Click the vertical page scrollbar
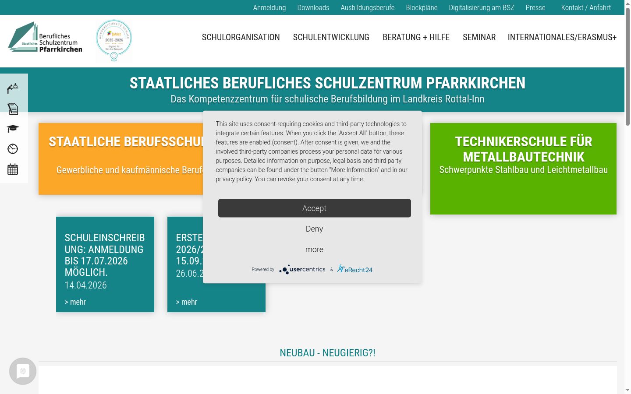 click(627, 66)
